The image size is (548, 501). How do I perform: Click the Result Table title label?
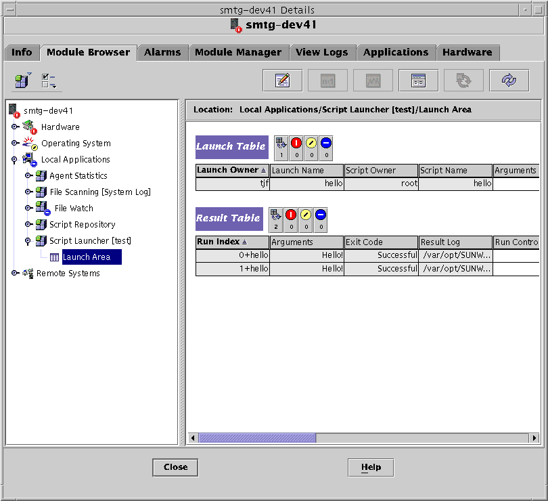(x=229, y=219)
